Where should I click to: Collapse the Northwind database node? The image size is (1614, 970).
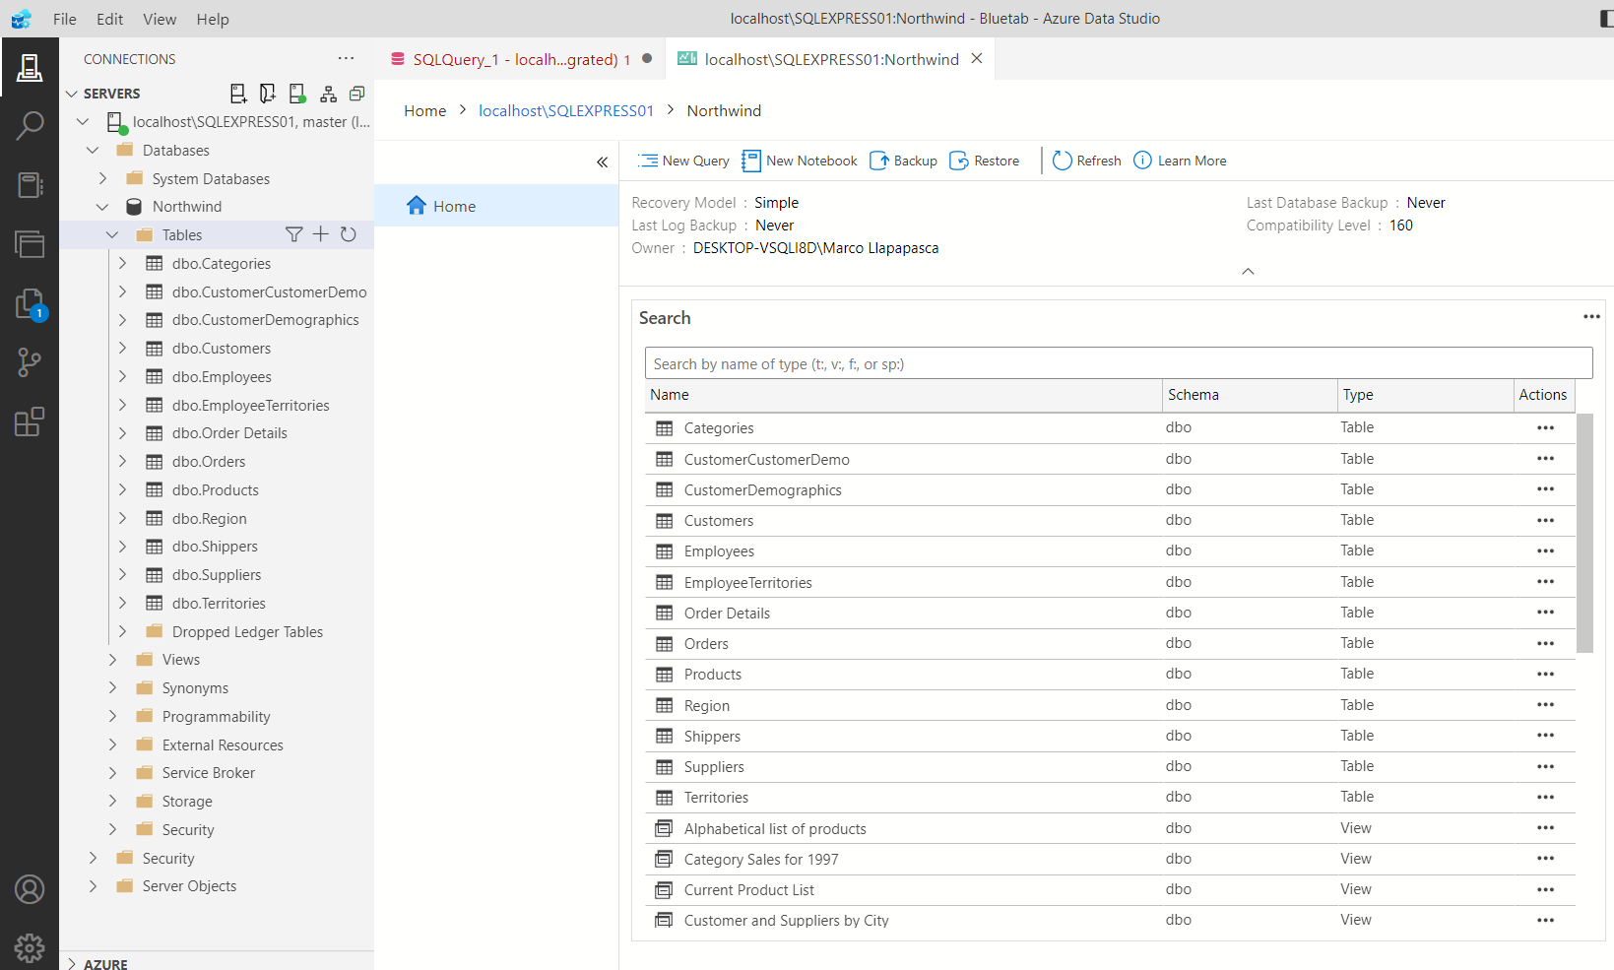point(102,206)
